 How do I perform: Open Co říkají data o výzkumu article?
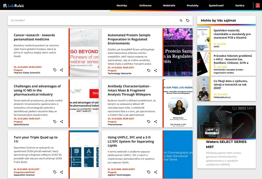pos(230,84)
